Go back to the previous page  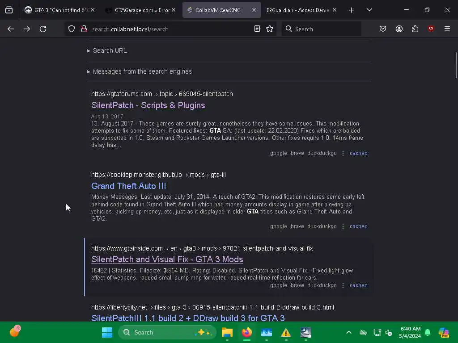[x=11, y=29]
